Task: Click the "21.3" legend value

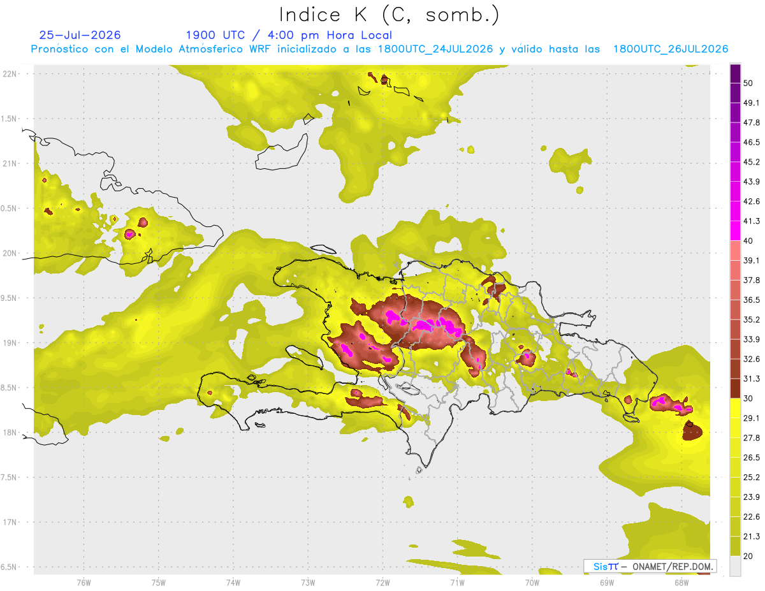Action: click(x=752, y=536)
